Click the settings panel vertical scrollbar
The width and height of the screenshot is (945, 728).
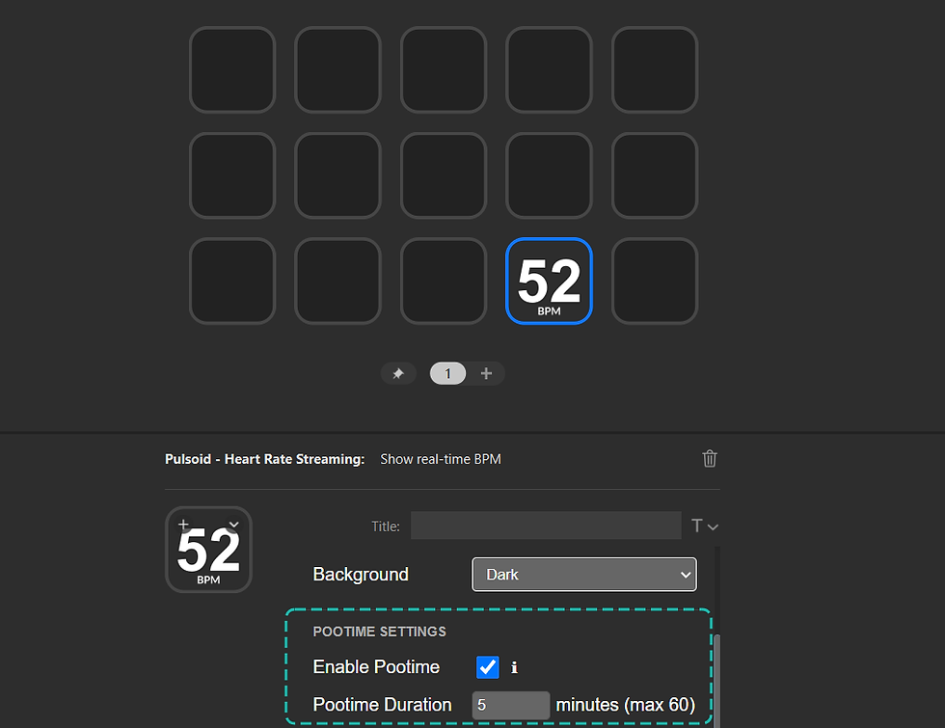pos(715,675)
